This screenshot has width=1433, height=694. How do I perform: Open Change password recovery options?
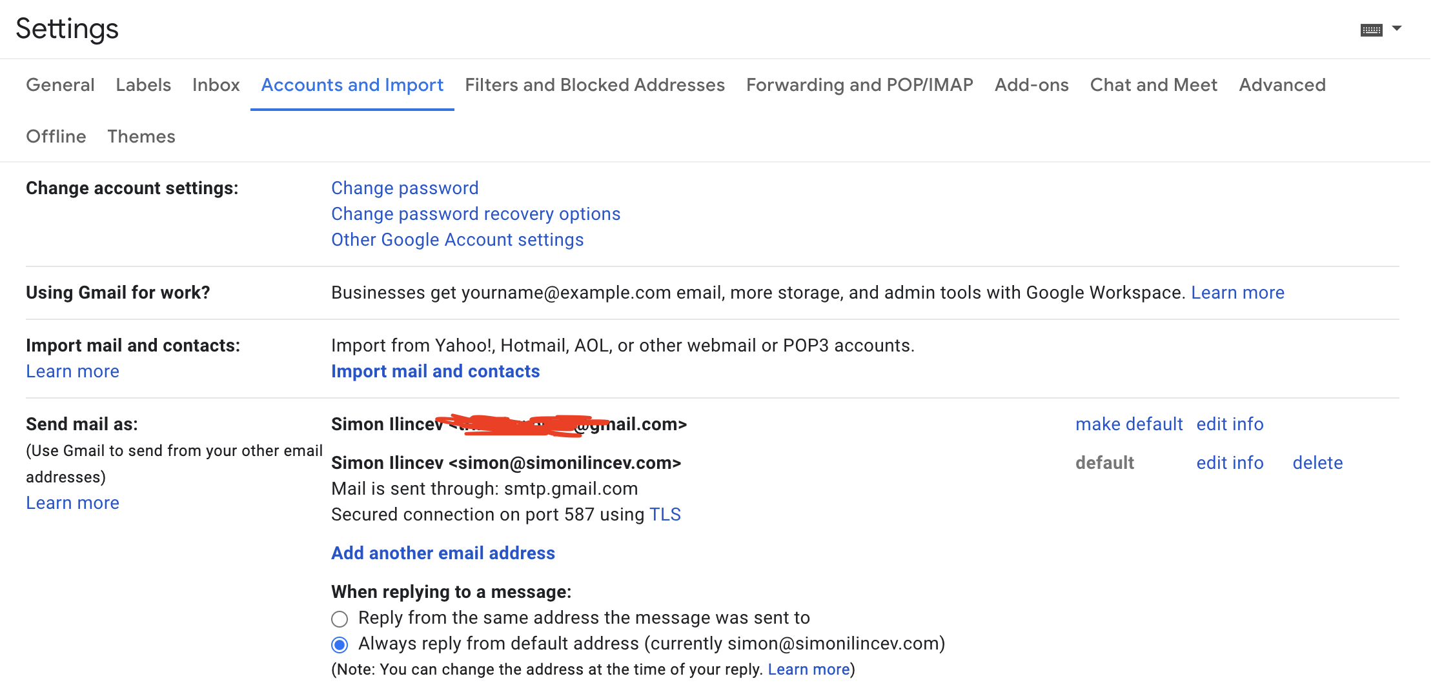point(476,214)
